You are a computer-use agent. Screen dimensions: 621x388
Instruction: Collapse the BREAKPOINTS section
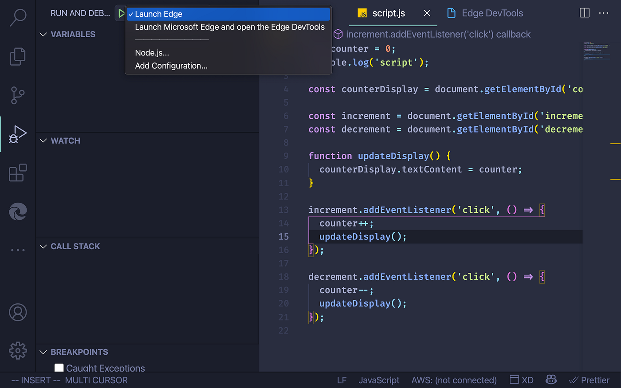pyautogui.click(x=43, y=352)
